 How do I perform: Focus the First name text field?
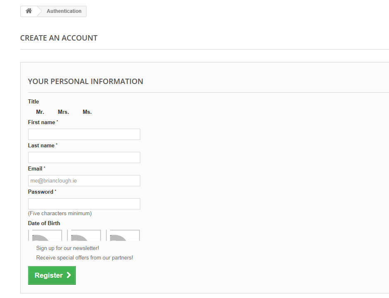pos(84,134)
